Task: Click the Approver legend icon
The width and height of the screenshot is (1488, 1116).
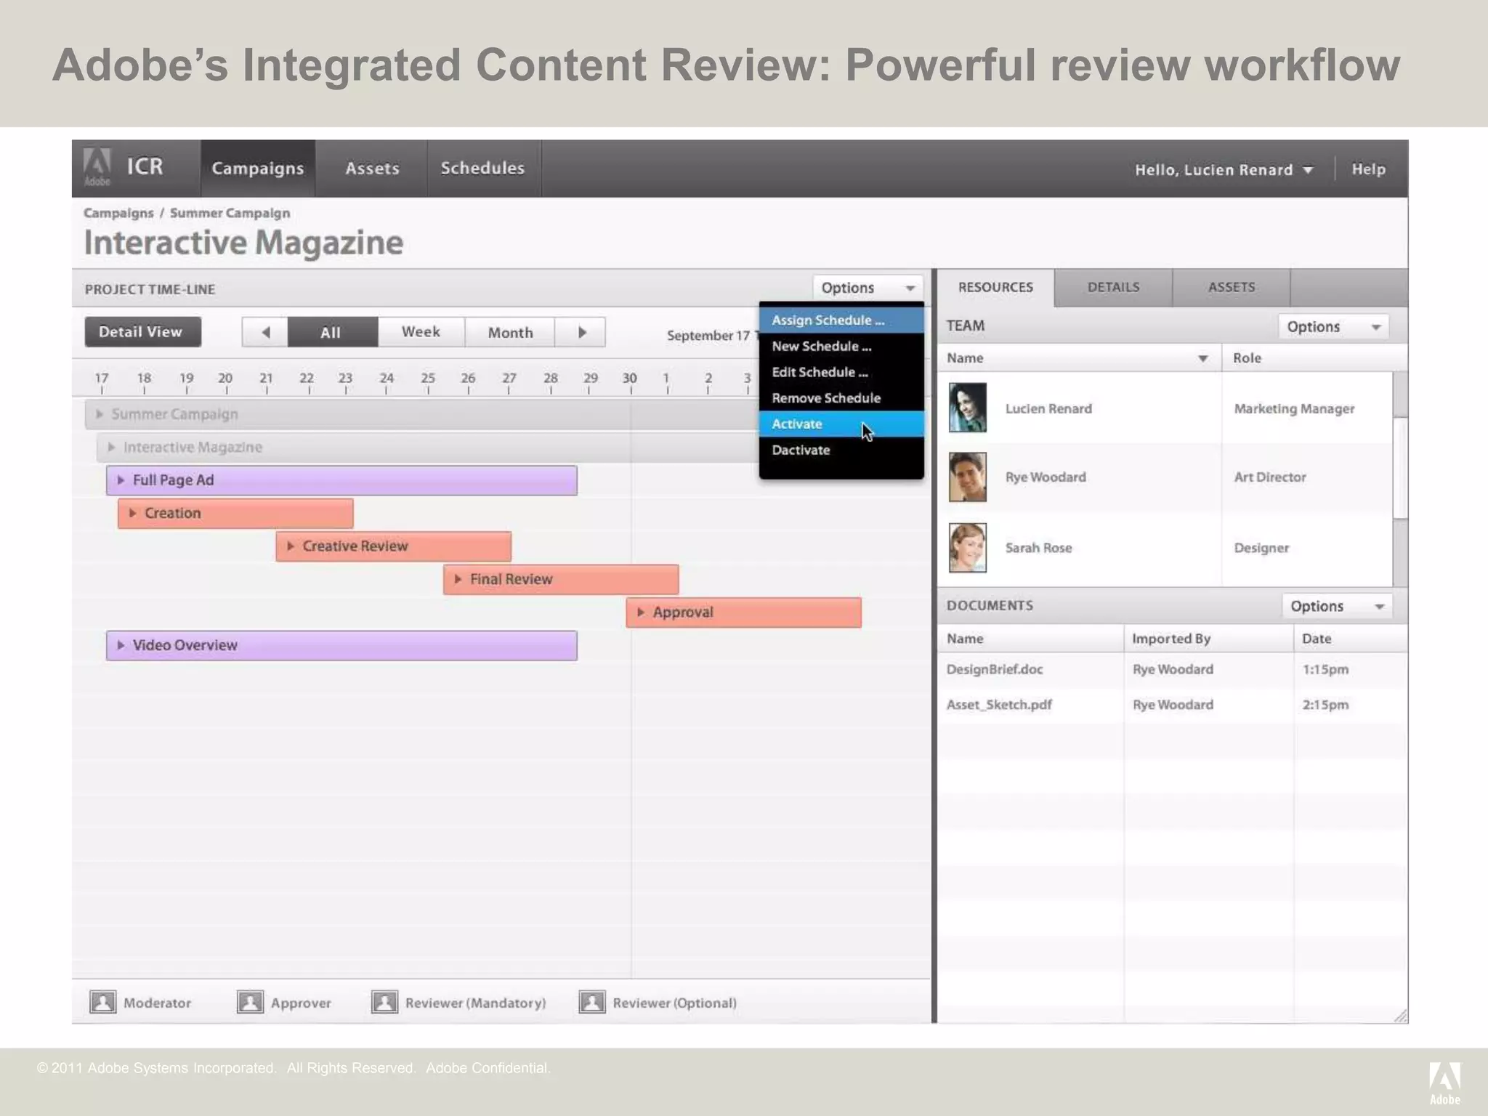Action: coord(250,1002)
